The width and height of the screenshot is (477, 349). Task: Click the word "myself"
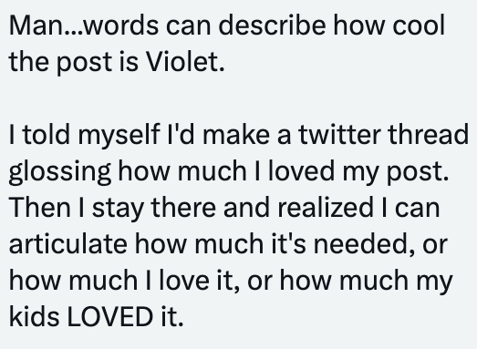click(119, 136)
